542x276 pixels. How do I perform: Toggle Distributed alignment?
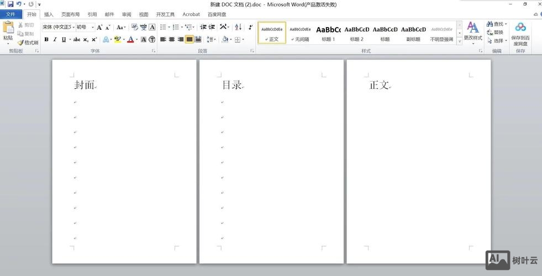[x=198, y=39]
